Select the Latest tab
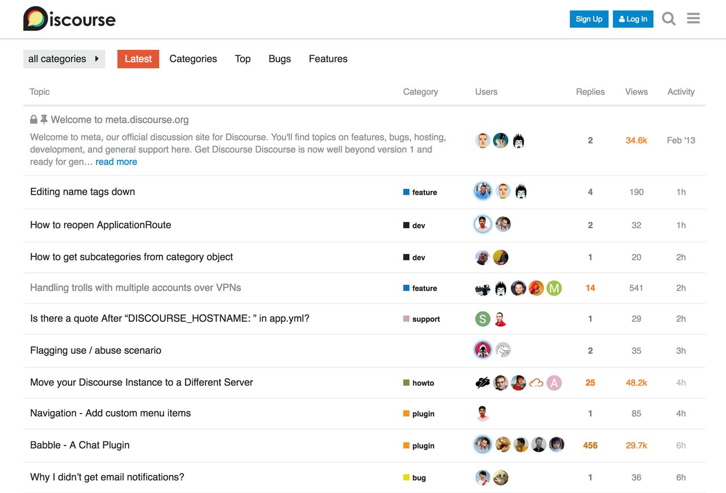Image resolution: width=726 pixels, height=493 pixels. (138, 59)
